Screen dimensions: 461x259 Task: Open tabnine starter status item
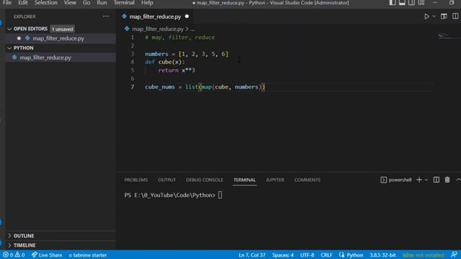(88, 255)
